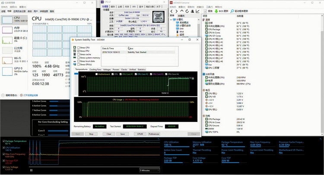Open the graph icon in AIDA64 toolbar
Viewport: 324px width, 175px height.
pos(197,11)
